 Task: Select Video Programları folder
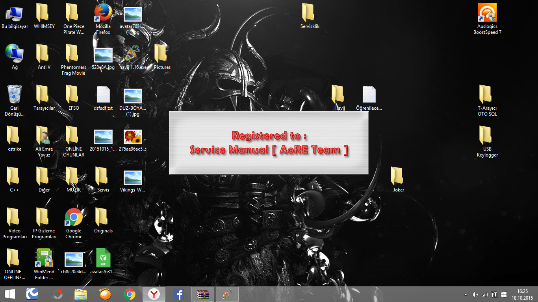15,224
